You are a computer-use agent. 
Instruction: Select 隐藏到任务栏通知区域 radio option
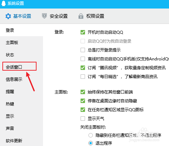point(90,135)
